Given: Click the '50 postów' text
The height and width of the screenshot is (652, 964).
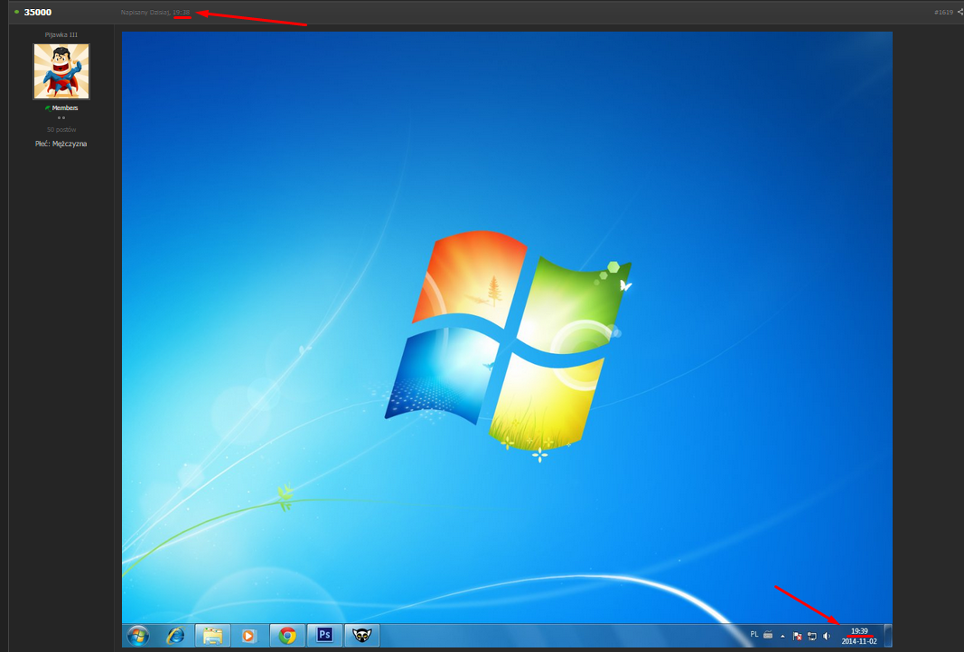Looking at the screenshot, I should tap(61, 130).
